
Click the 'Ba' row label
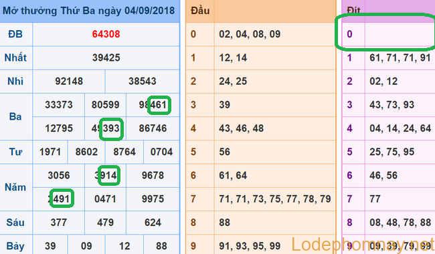point(15,116)
